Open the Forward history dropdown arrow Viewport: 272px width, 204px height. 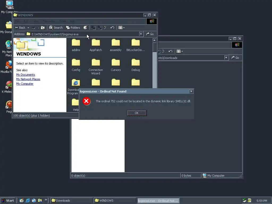tap(38, 28)
